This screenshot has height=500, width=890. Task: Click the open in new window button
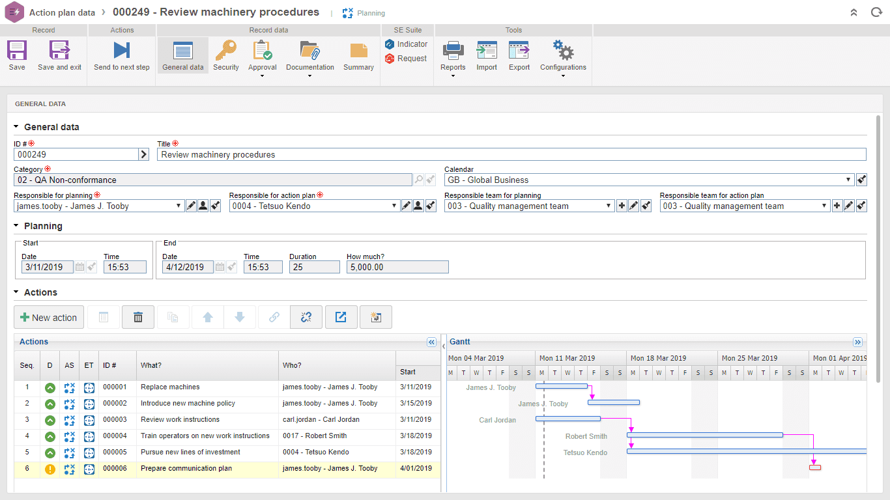click(x=341, y=317)
